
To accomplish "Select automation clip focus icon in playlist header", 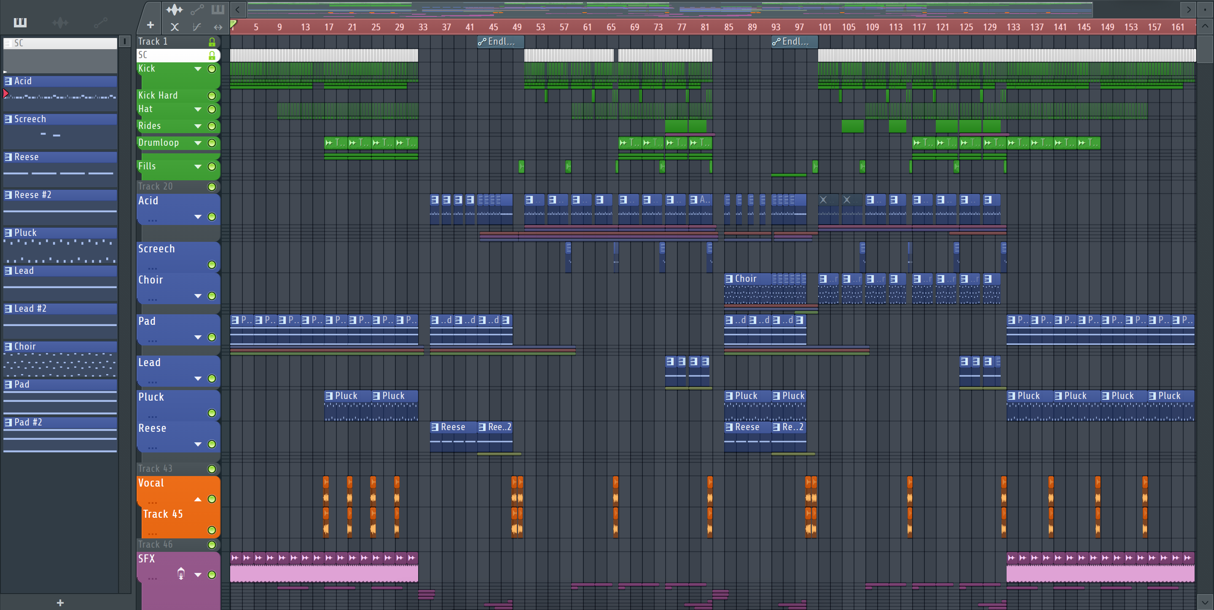I will pyautogui.click(x=197, y=9).
